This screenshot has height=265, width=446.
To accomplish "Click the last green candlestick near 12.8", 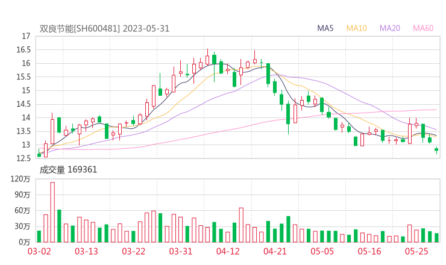I will coord(436,150).
